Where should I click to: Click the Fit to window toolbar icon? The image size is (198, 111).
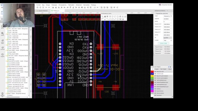(43, 7)
